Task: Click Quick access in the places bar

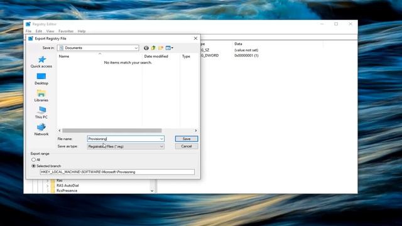Action: (x=41, y=62)
